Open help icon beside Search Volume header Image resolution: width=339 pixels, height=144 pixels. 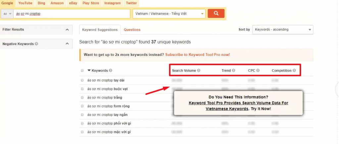[199, 71]
